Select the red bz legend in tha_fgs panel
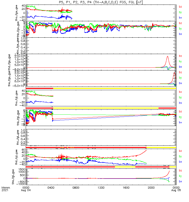The image size is (189, 202). coord(180,7)
